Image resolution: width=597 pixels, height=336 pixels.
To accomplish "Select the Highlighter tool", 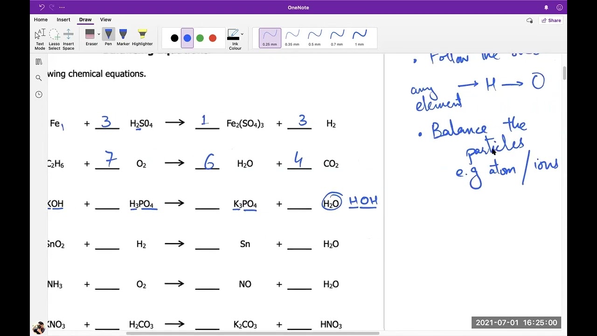I will click(x=142, y=38).
